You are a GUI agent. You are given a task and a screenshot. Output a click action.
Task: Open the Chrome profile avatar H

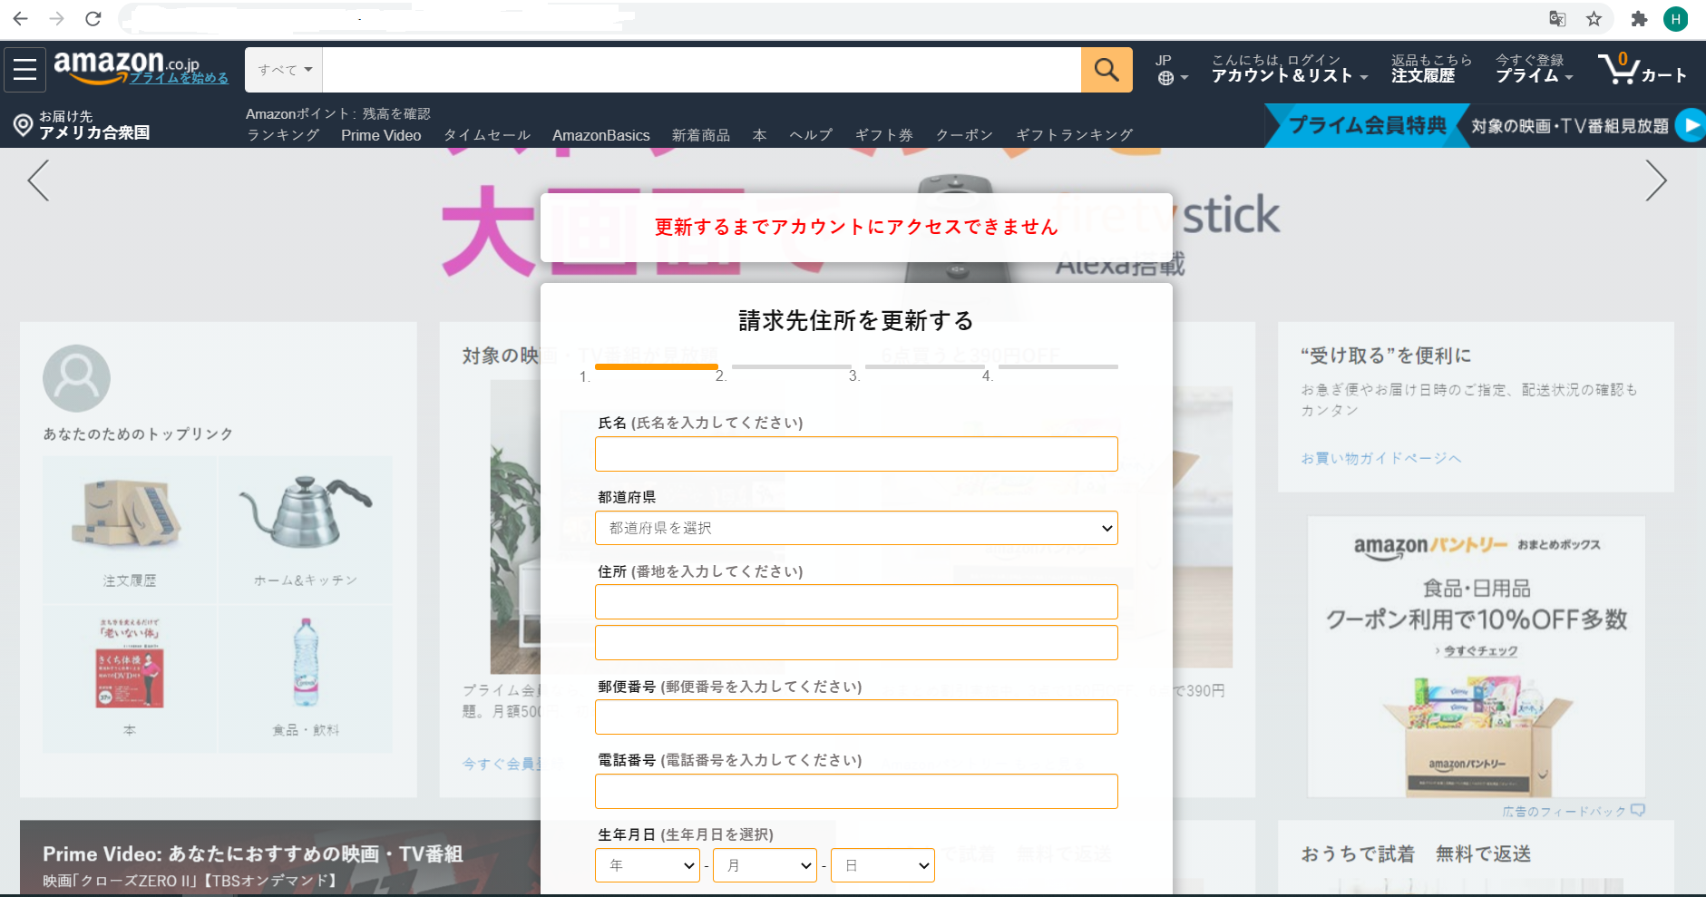point(1675,18)
